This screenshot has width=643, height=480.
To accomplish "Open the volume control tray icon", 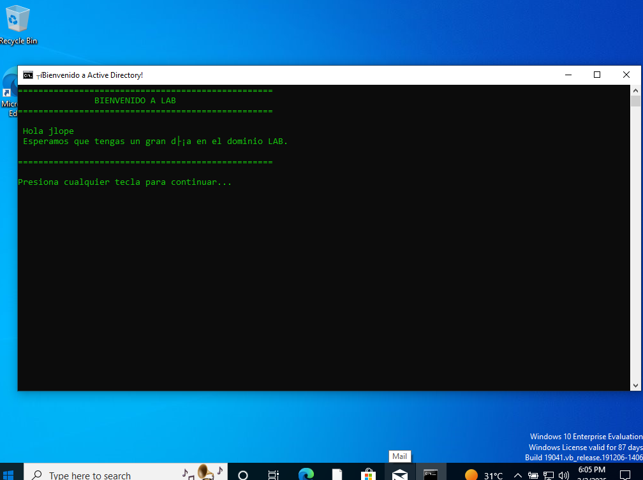I will [563, 476].
